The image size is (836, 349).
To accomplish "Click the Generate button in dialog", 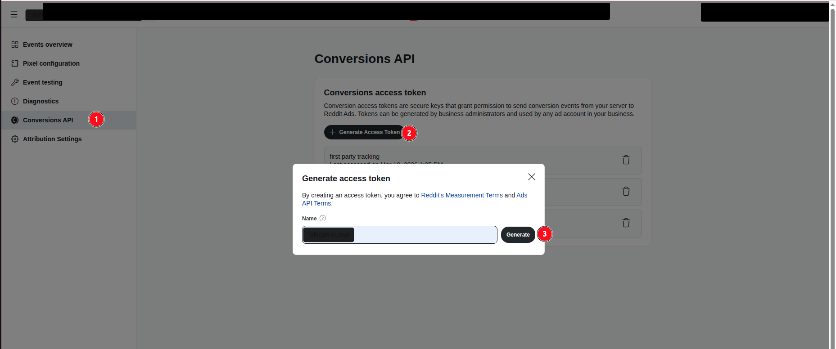I will [518, 235].
